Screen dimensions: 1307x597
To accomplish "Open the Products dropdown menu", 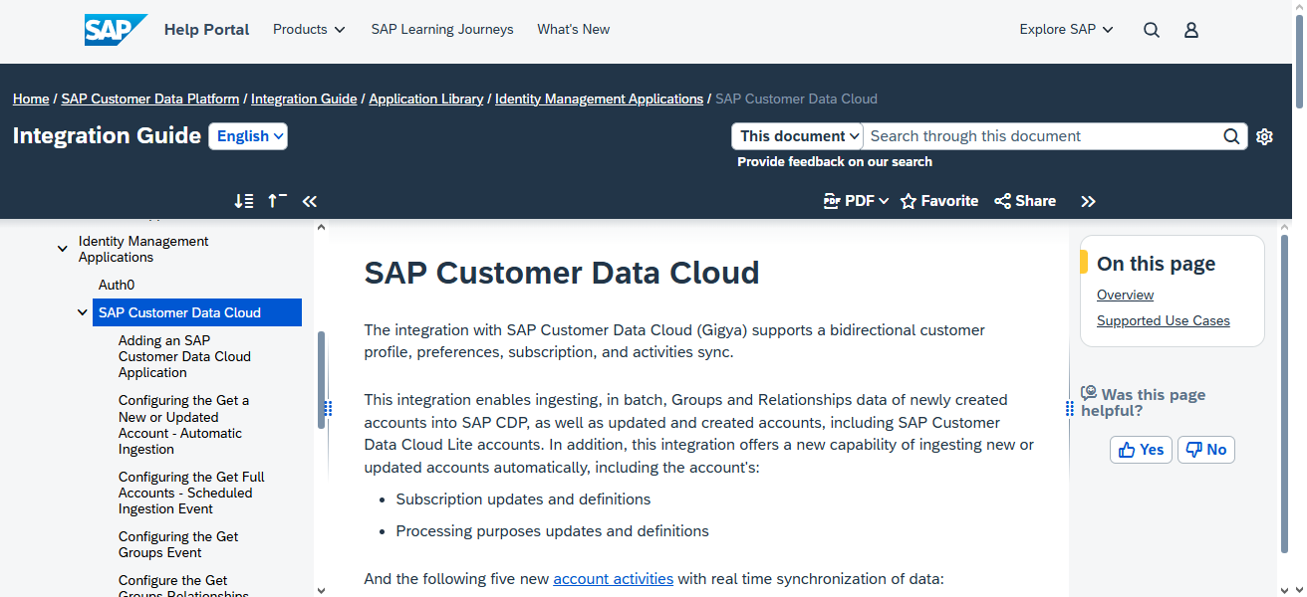I will 309,30.
